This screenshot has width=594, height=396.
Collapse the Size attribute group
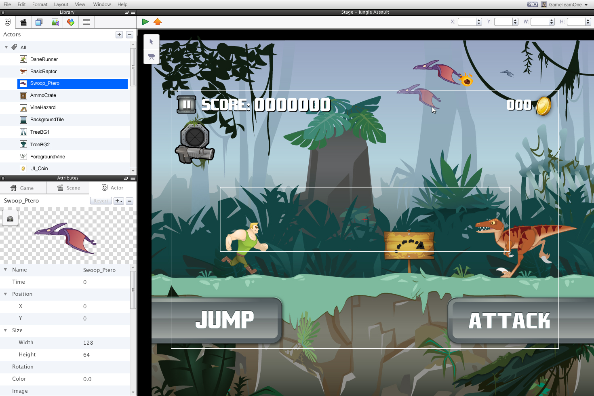[x=6, y=331]
